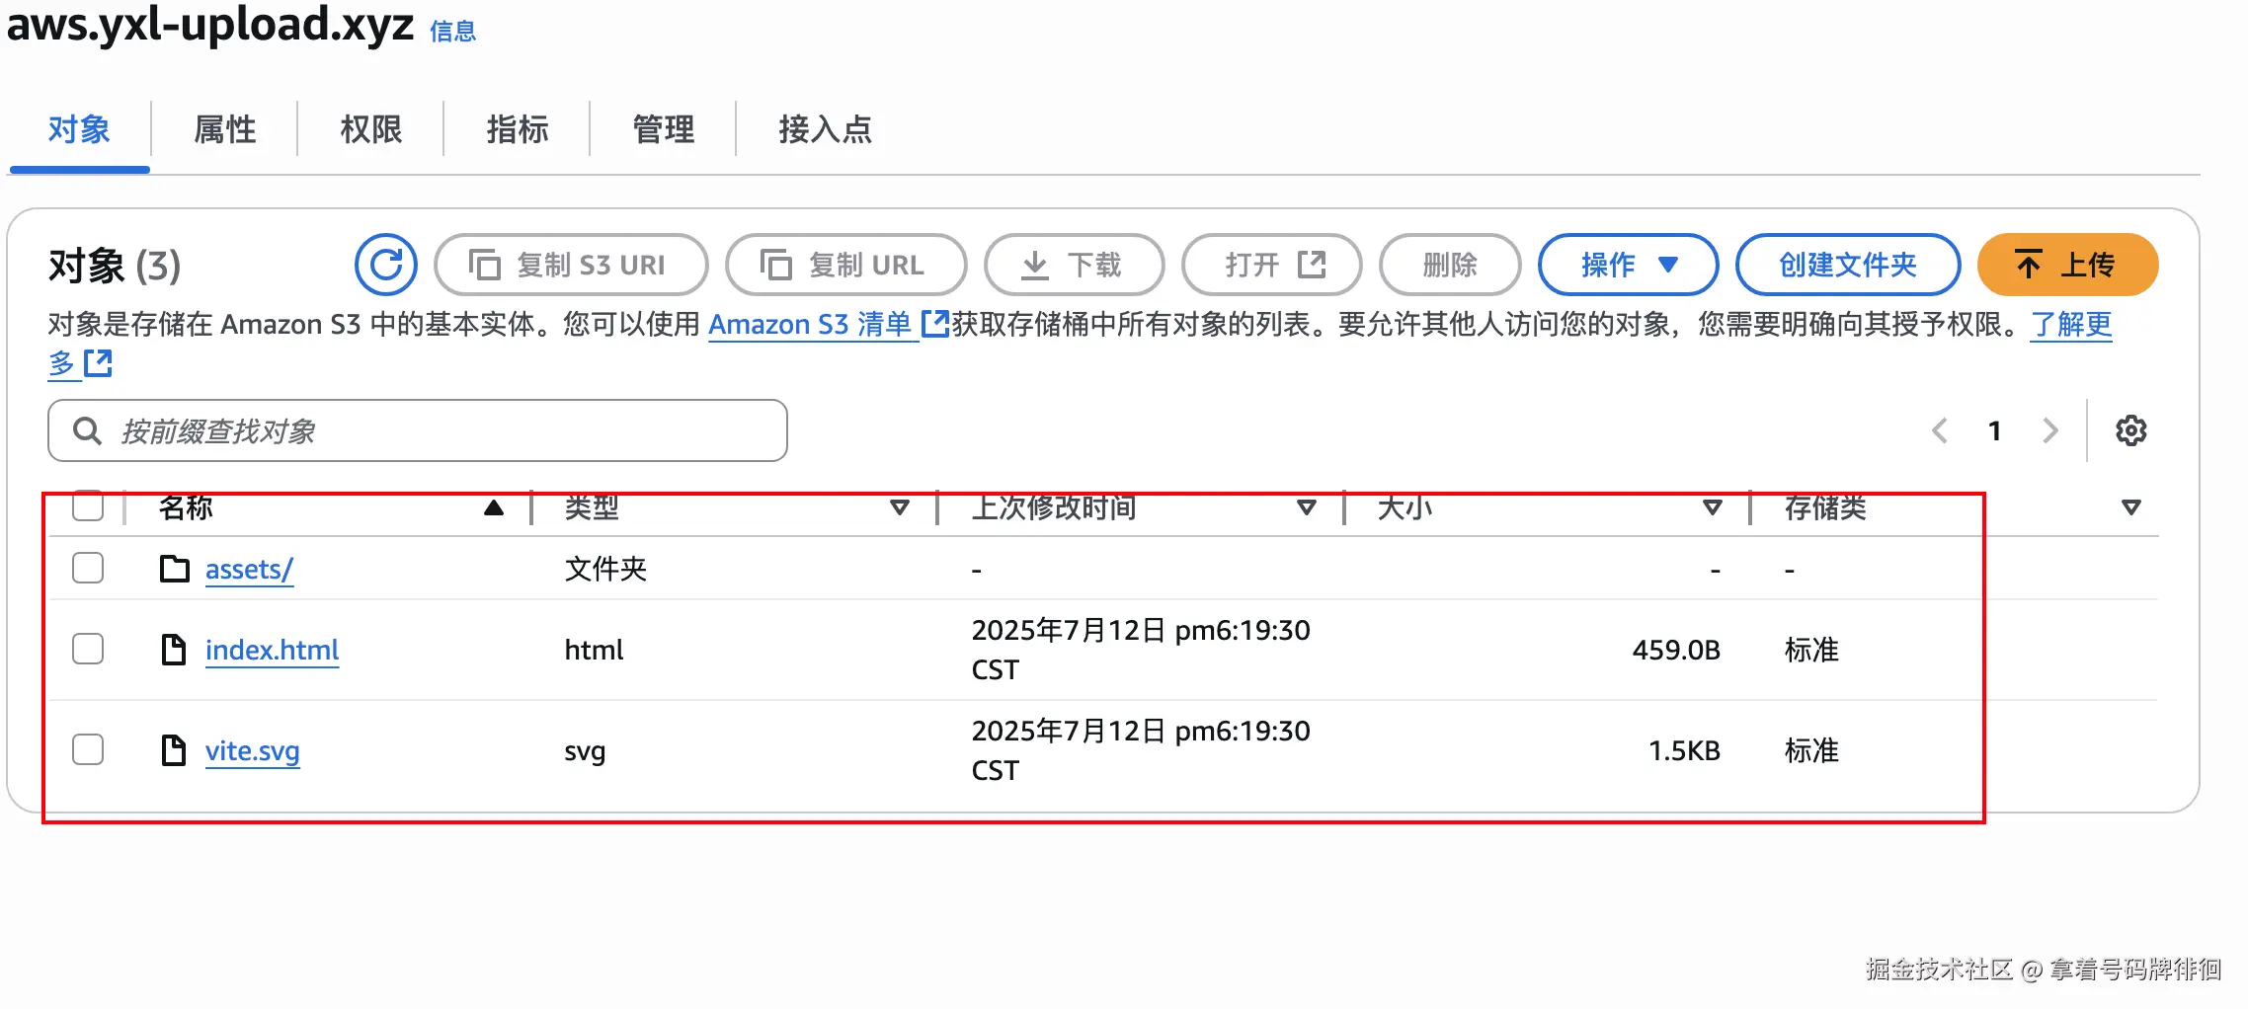Click vite.svg row's 标准 storage class
The height and width of the screenshot is (1009, 2248).
click(x=1811, y=750)
